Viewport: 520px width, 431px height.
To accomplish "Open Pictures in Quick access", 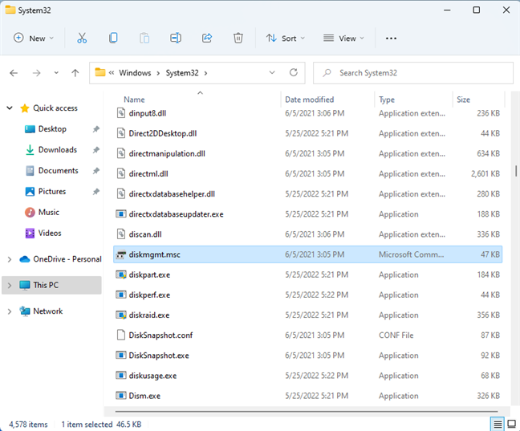I will tap(52, 192).
